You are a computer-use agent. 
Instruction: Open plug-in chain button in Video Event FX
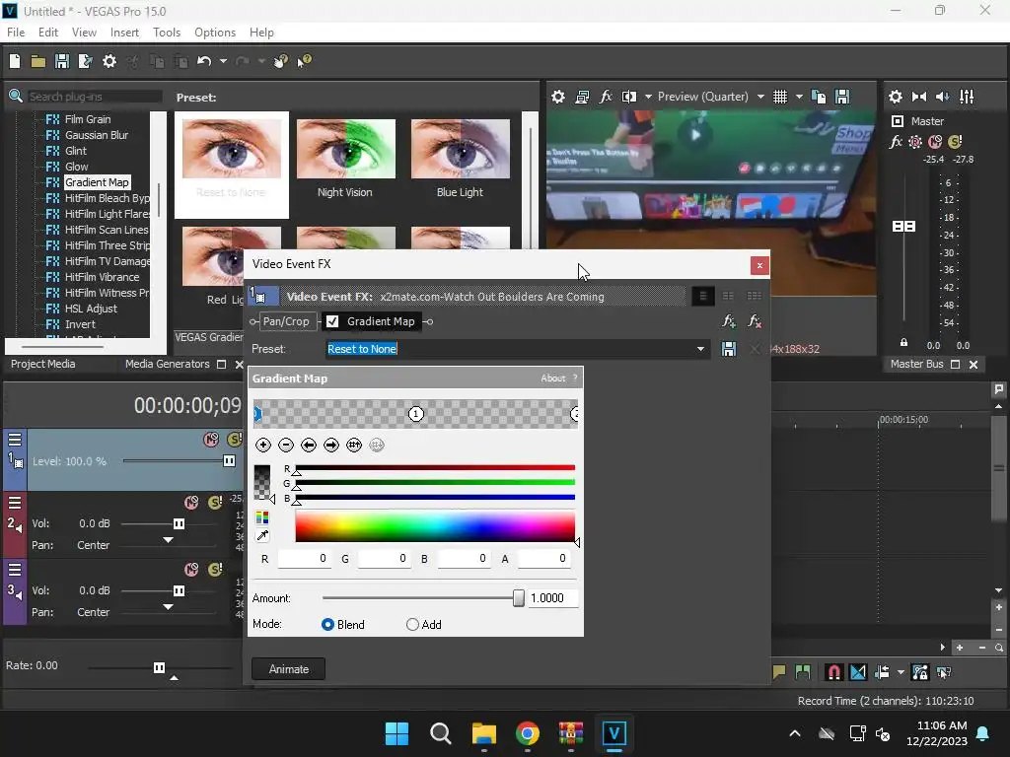point(729,321)
